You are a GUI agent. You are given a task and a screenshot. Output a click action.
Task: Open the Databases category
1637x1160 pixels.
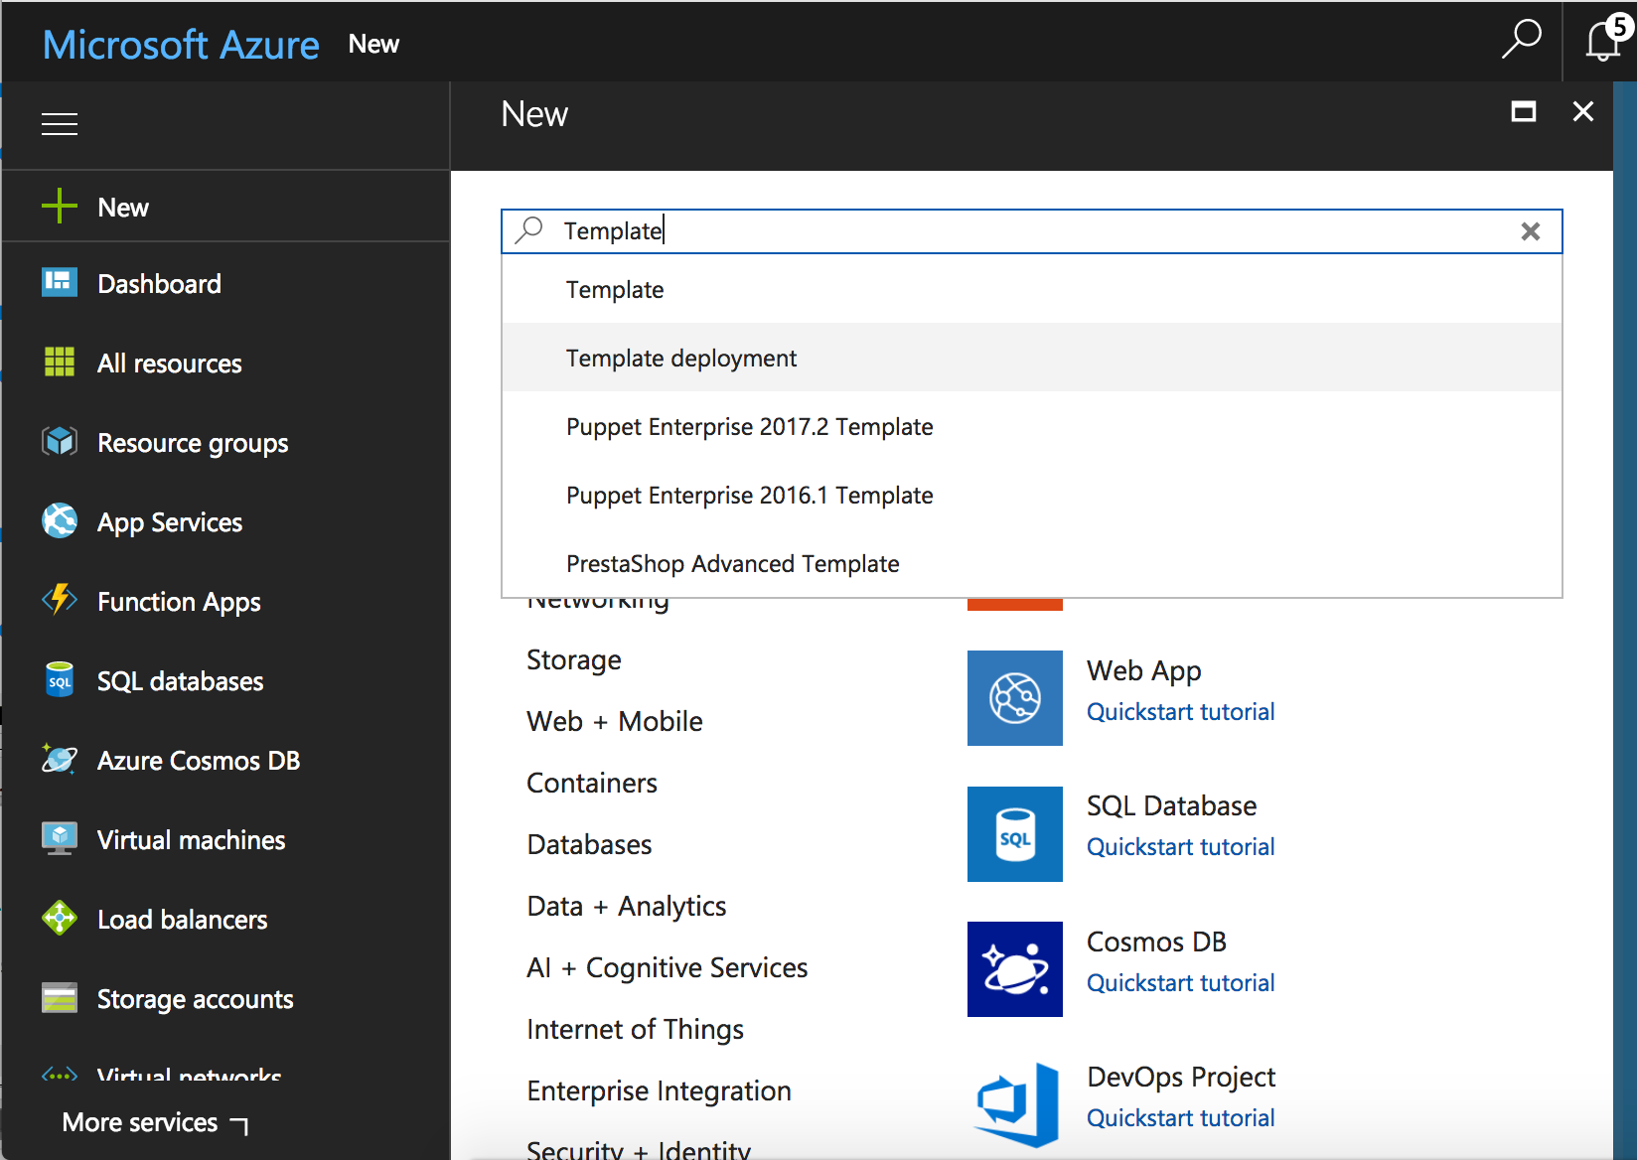pos(588,844)
